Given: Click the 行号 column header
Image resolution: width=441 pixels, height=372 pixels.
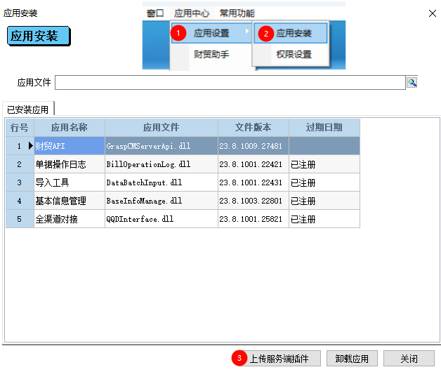Looking at the screenshot, I should pyautogui.click(x=20, y=128).
